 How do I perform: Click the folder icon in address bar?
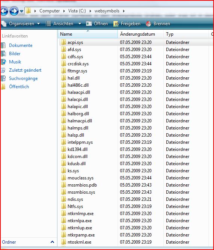29,11
